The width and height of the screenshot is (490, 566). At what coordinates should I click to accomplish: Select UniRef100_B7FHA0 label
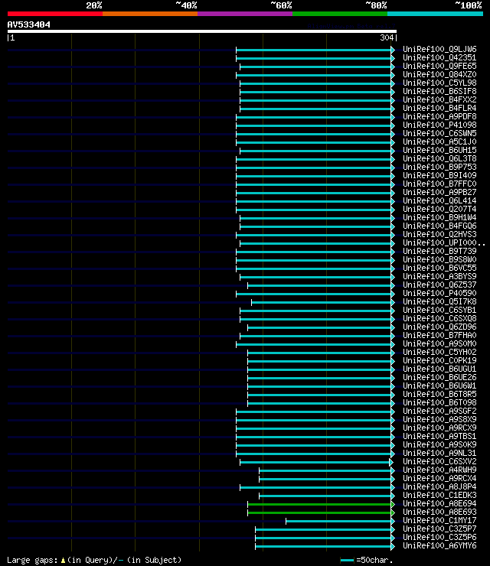click(x=439, y=335)
